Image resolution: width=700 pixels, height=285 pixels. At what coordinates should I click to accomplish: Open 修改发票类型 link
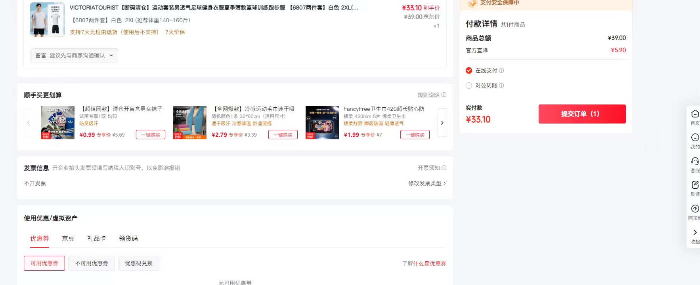427,183
